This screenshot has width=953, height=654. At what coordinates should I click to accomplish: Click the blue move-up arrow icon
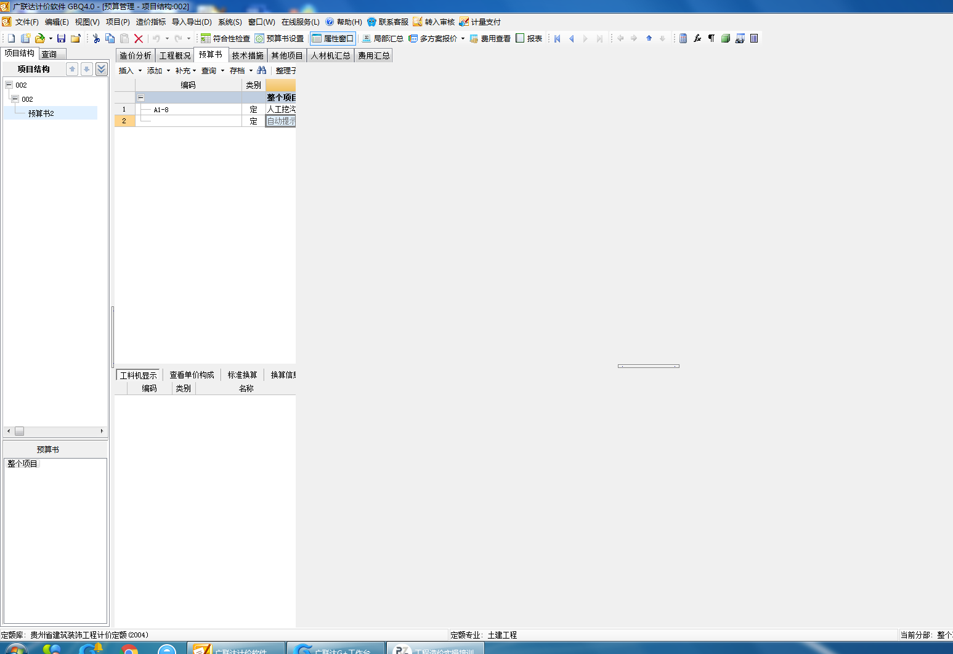pos(649,38)
